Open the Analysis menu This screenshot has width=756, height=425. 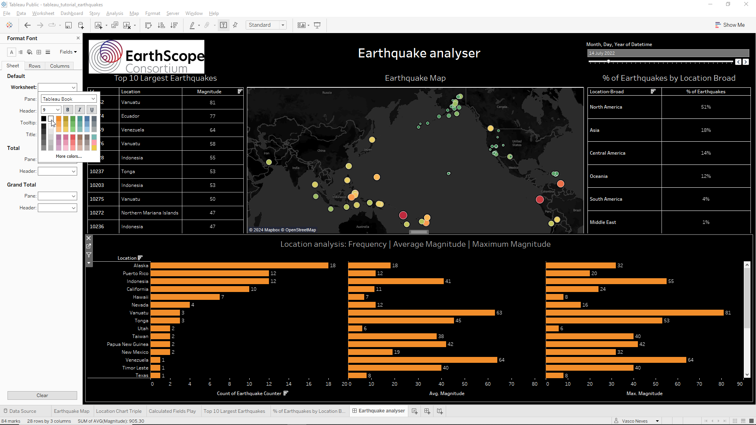[115, 13]
